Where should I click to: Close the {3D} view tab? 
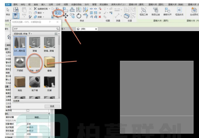pyautogui.click(x=96, y=29)
